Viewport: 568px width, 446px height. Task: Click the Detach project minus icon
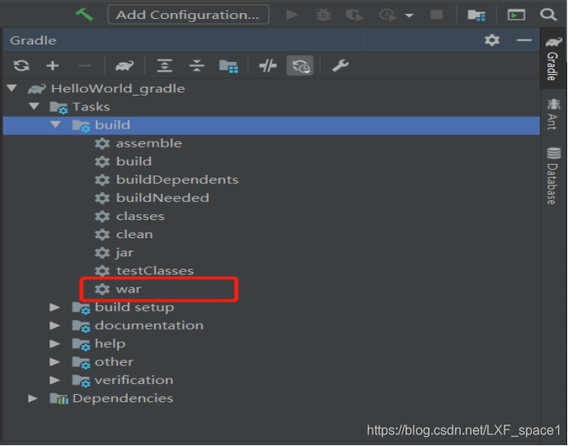pyautogui.click(x=84, y=66)
